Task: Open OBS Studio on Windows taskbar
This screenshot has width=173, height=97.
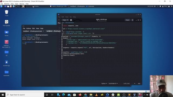Action: coord(124,95)
